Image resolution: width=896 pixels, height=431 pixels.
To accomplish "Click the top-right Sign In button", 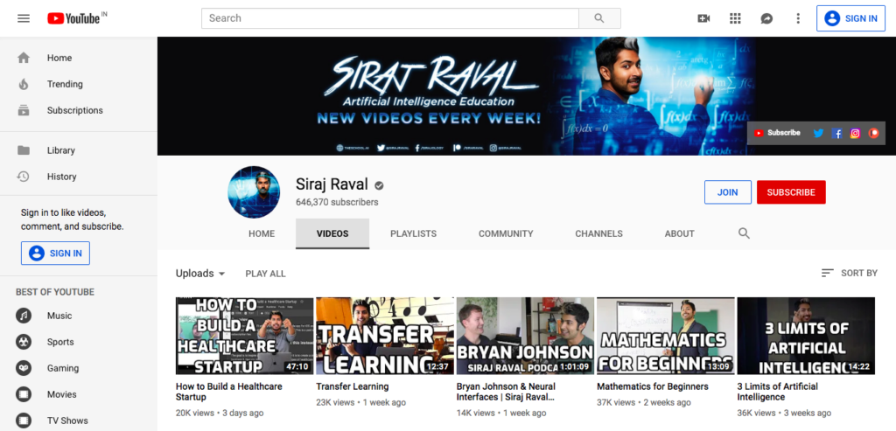I will click(x=850, y=18).
